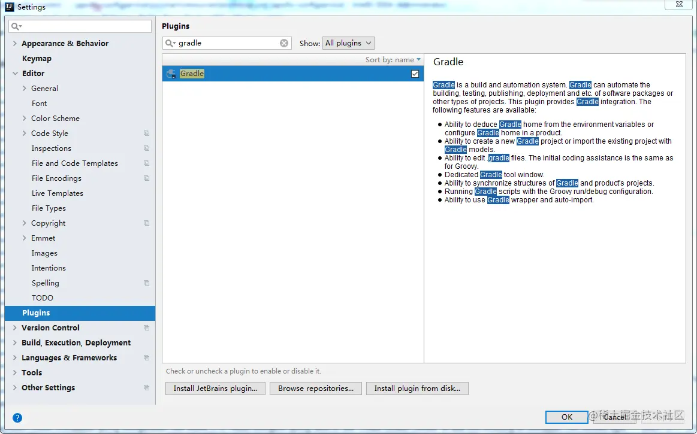
Task: Collapse the Editor section
Action: click(15, 73)
